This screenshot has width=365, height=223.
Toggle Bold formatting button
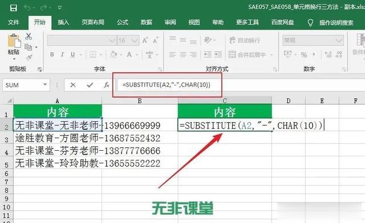click(x=52, y=55)
